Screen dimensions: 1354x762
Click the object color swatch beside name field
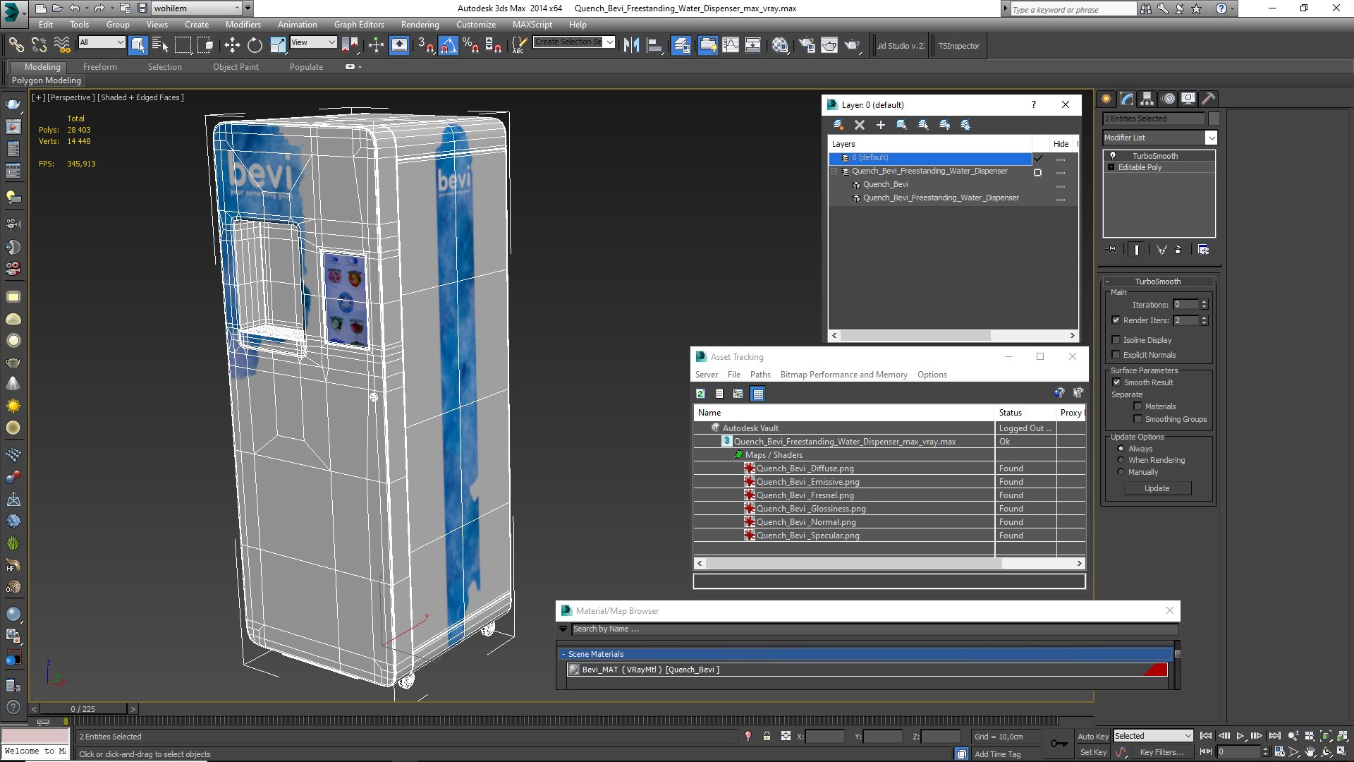pyautogui.click(x=1214, y=119)
